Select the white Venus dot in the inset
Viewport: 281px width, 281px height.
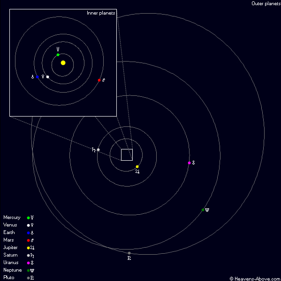click(x=48, y=77)
